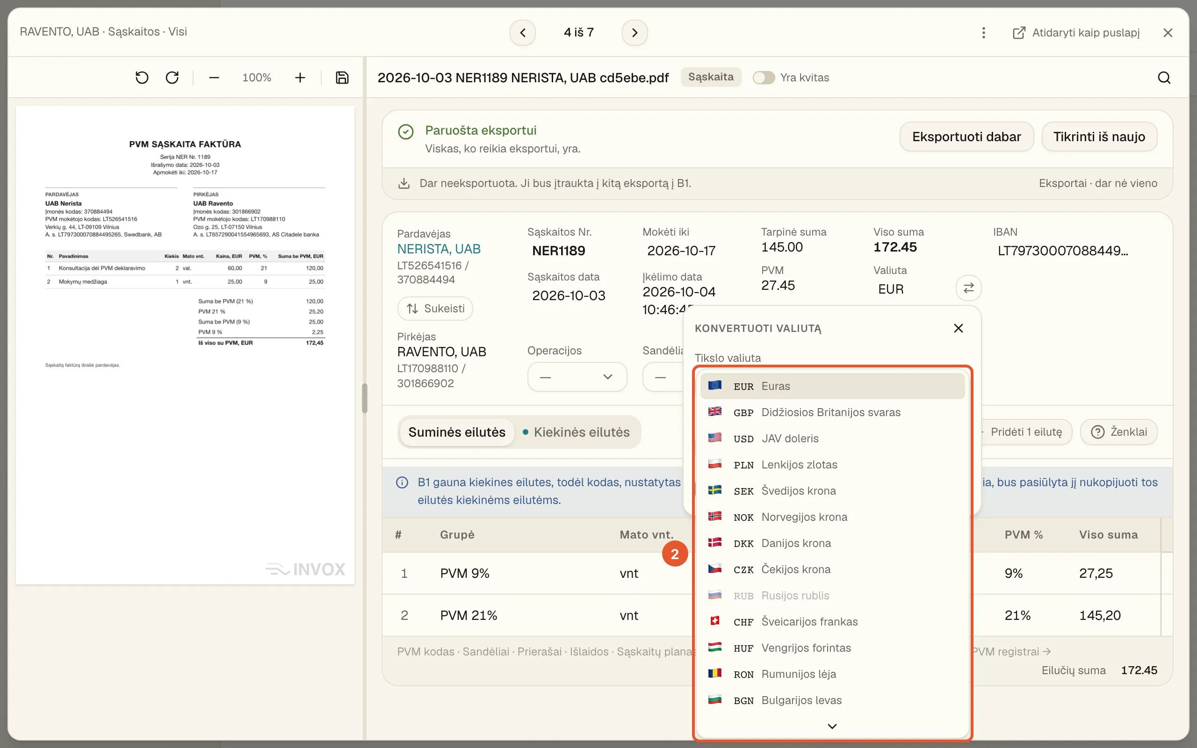Click Eksportuoti dabar button

click(x=966, y=137)
